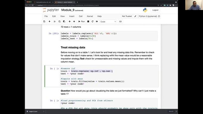Click the pencil edit icon near Not Trusted
The width and height of the screenshot is (203, 114).
coord(135,16)
